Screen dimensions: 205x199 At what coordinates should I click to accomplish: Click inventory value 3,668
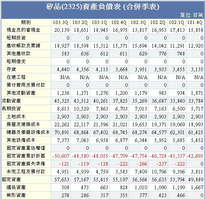tap(122, 69)
